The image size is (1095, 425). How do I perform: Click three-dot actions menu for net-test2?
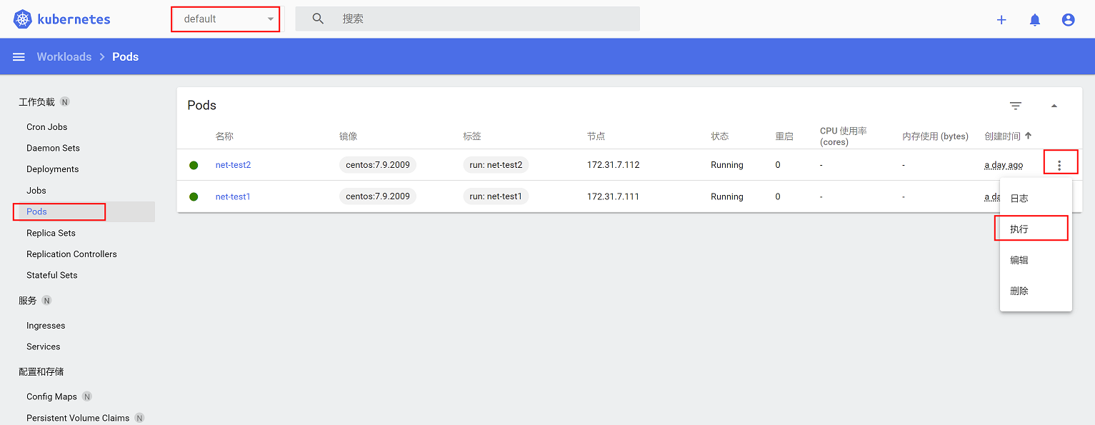click(1059, 165)
